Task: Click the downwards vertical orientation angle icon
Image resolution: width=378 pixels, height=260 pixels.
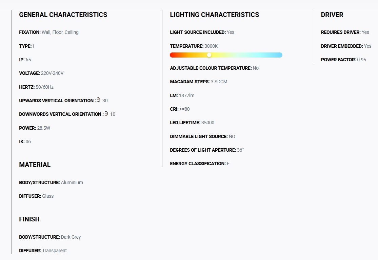Action: point(106,113)
